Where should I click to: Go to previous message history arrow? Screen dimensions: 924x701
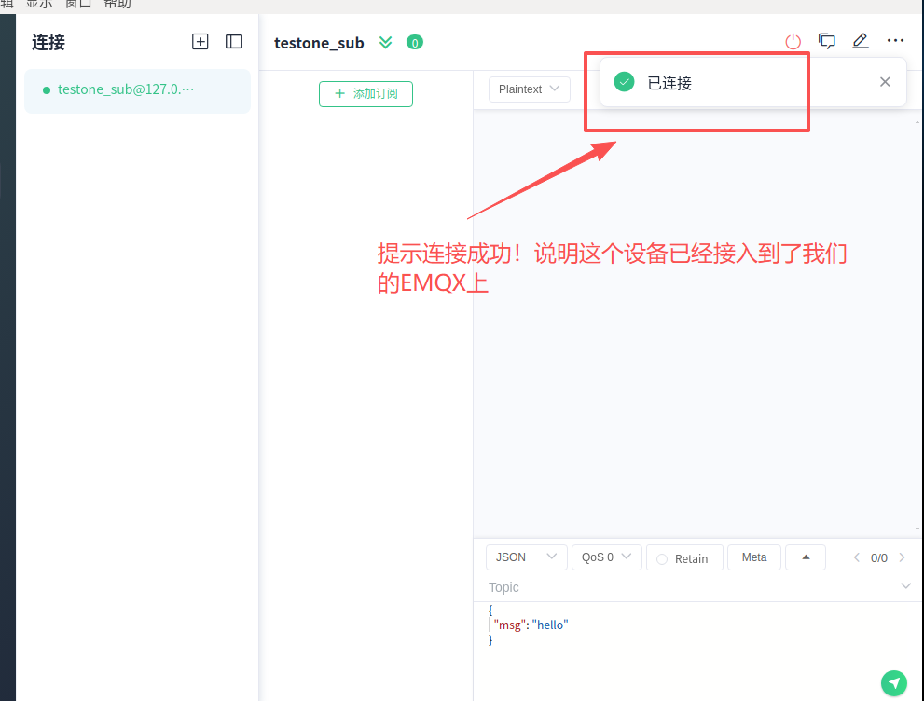coord(857,557)
